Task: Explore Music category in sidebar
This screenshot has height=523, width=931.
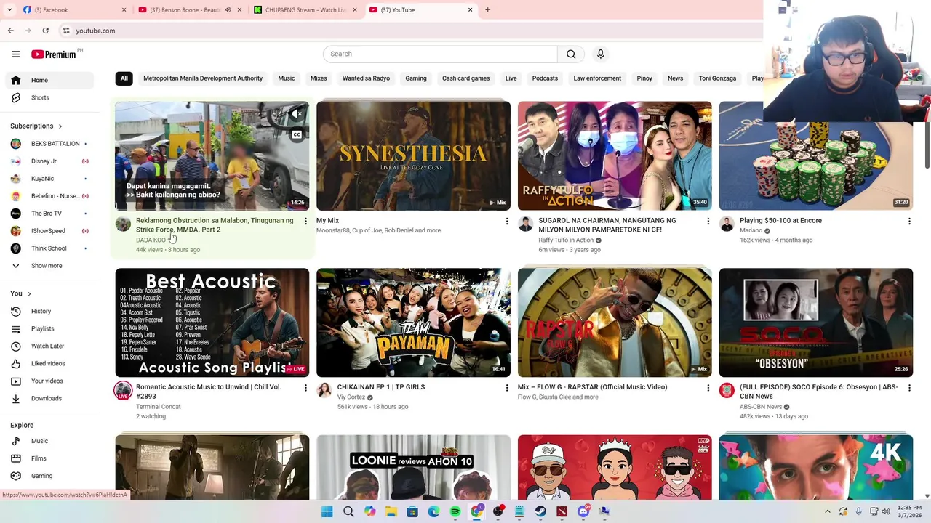Action: 51,441
